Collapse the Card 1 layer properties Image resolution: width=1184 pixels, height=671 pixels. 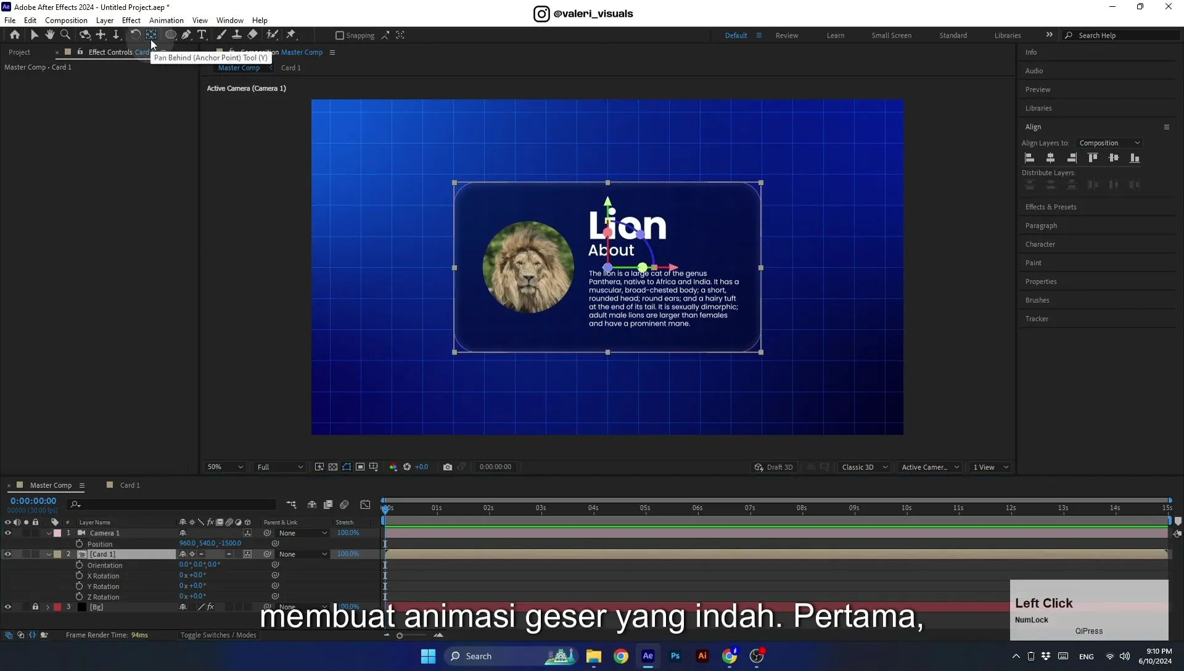49,554
